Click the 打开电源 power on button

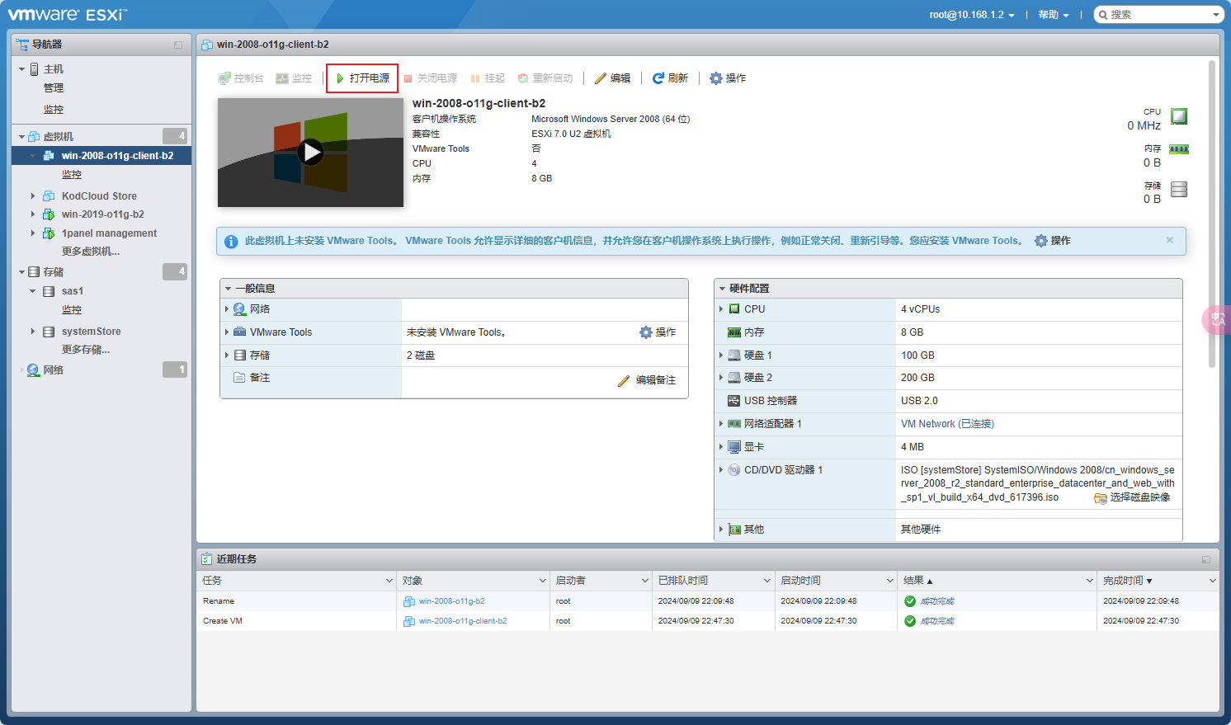click(x=362, y=78)
